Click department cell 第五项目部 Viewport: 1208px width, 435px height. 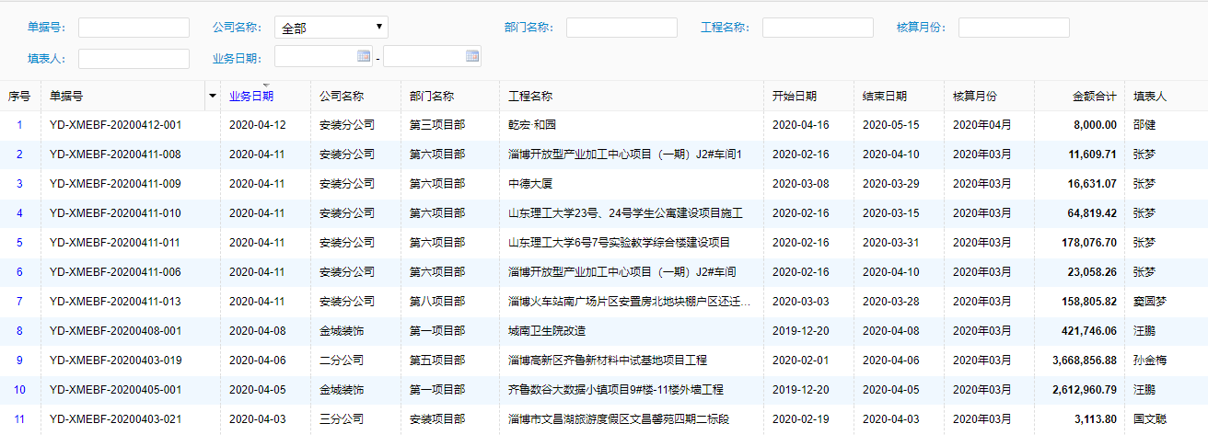[437, 361]
